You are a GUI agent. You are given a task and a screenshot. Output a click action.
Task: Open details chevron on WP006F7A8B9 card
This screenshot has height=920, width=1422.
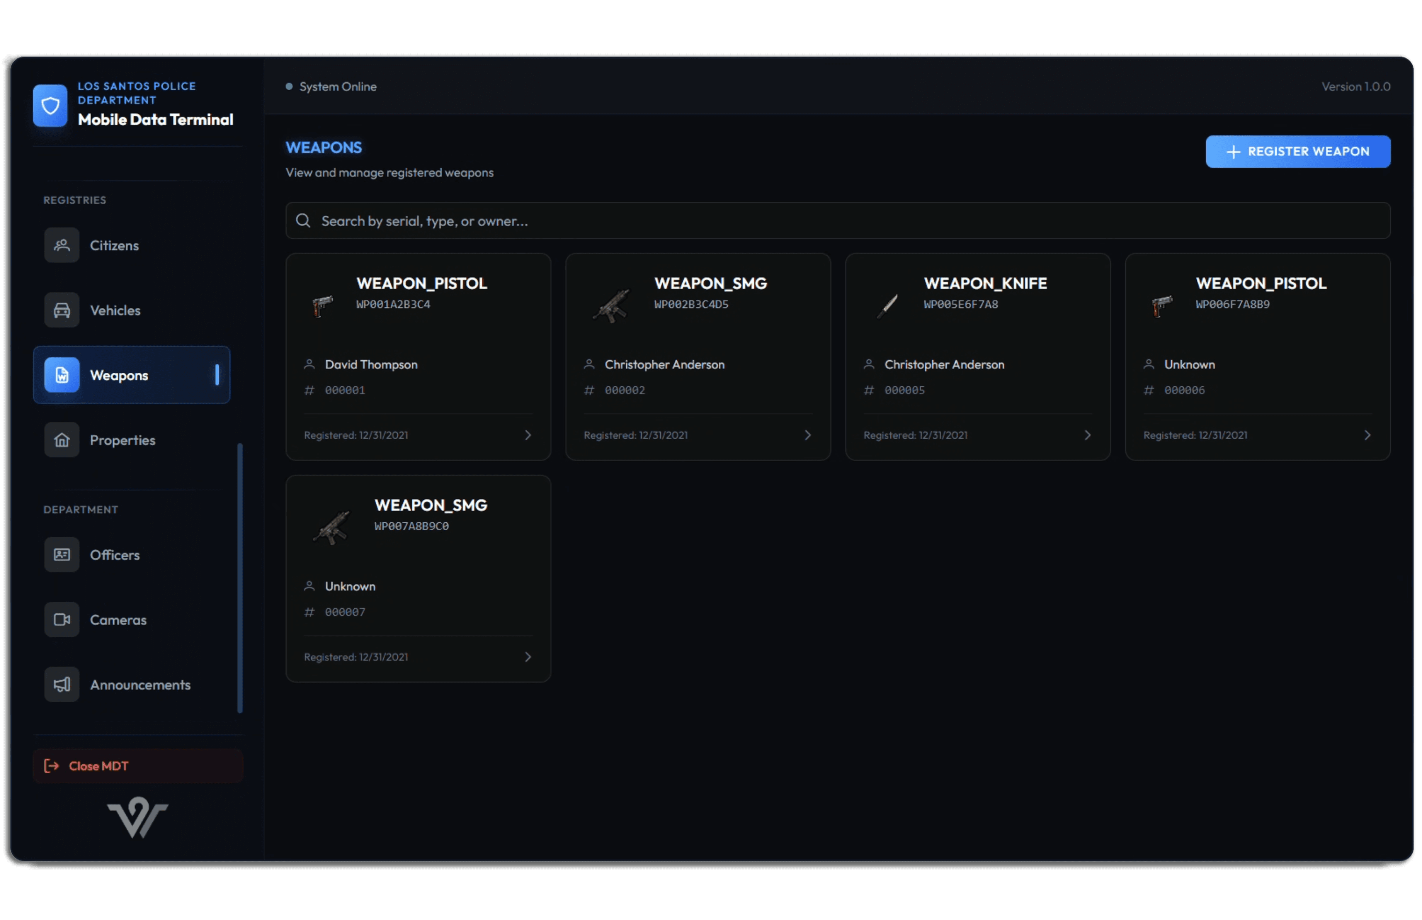pyautogui.click(x=1368, y=435)
